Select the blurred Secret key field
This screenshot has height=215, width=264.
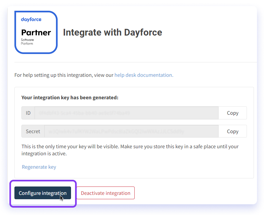point(131,131)
